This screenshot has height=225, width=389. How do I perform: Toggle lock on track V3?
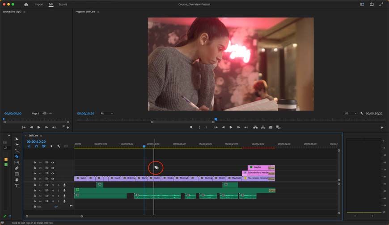[34, 168]
